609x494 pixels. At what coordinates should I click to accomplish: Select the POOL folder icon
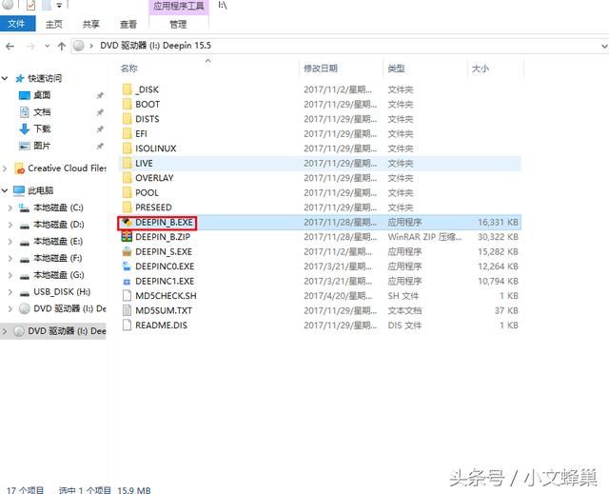127,193
